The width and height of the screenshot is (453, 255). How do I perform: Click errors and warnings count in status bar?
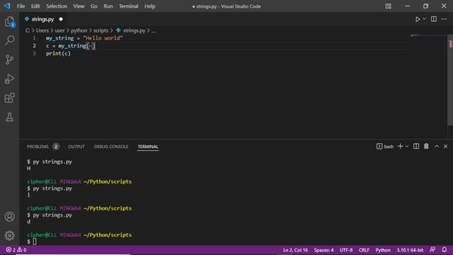16,250
